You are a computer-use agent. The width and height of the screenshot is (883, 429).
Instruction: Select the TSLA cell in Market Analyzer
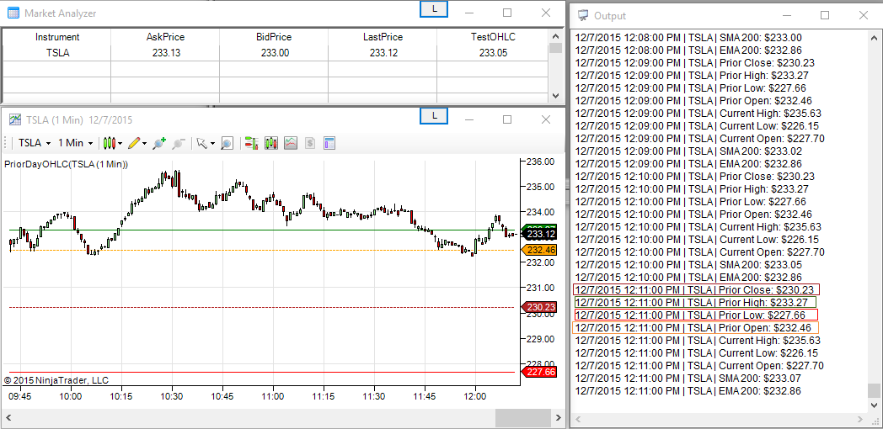pyautogui.click(x=57, y=53)
